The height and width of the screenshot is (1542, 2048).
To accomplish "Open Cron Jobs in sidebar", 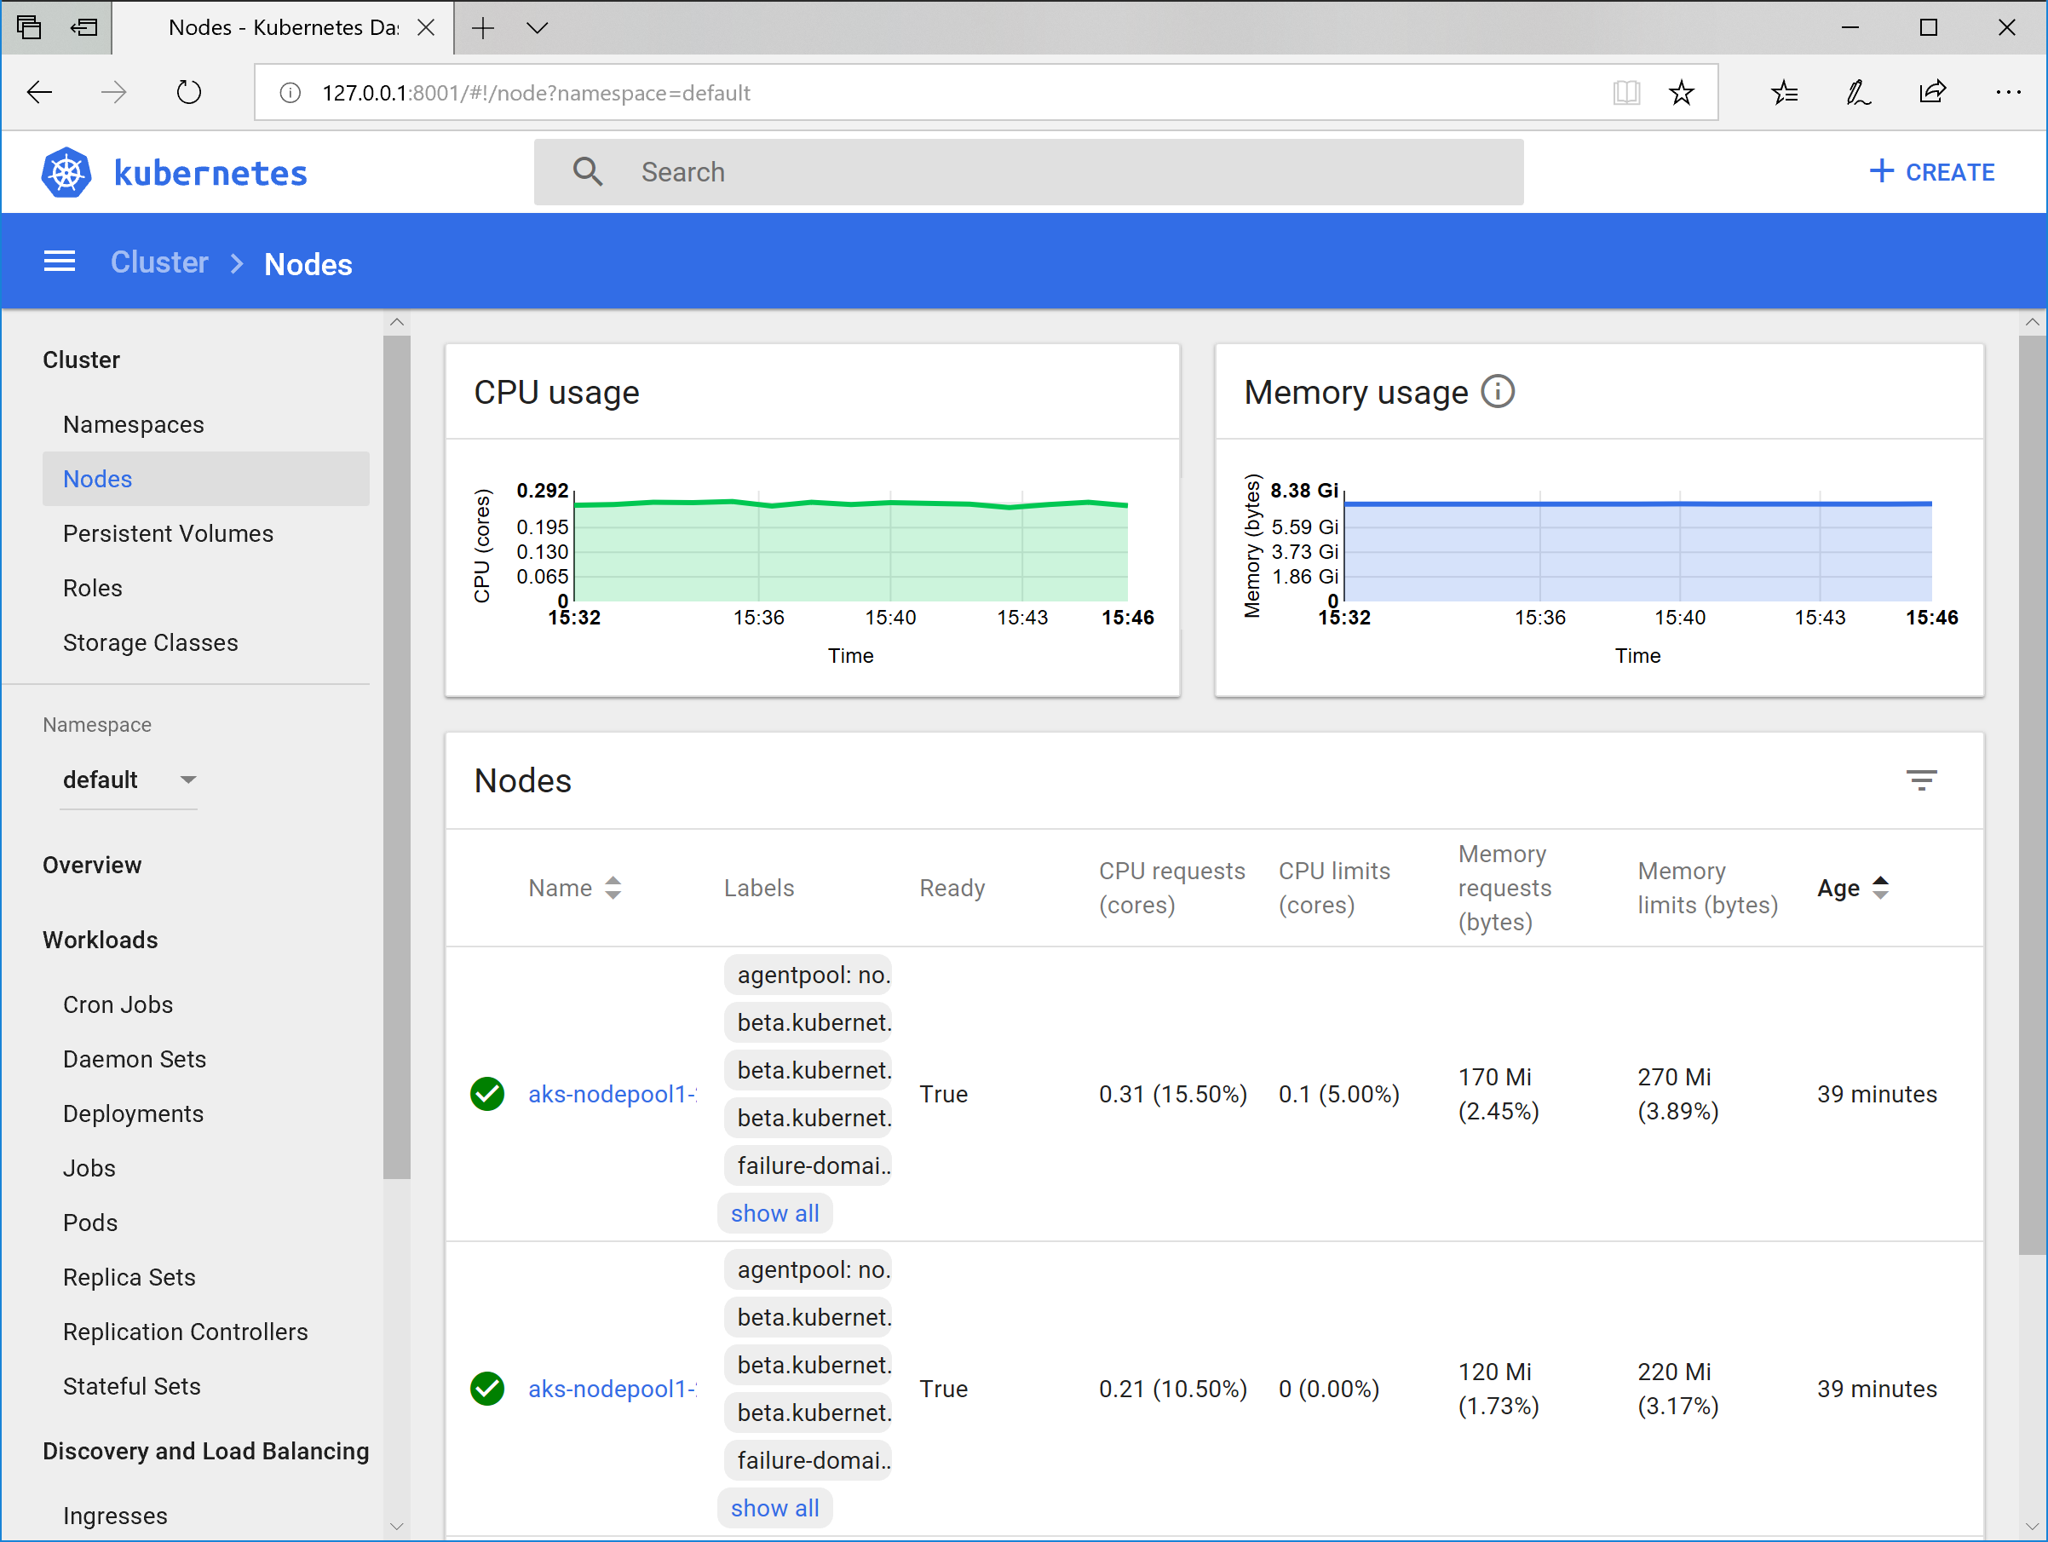I will click(x=118, y=1004).
